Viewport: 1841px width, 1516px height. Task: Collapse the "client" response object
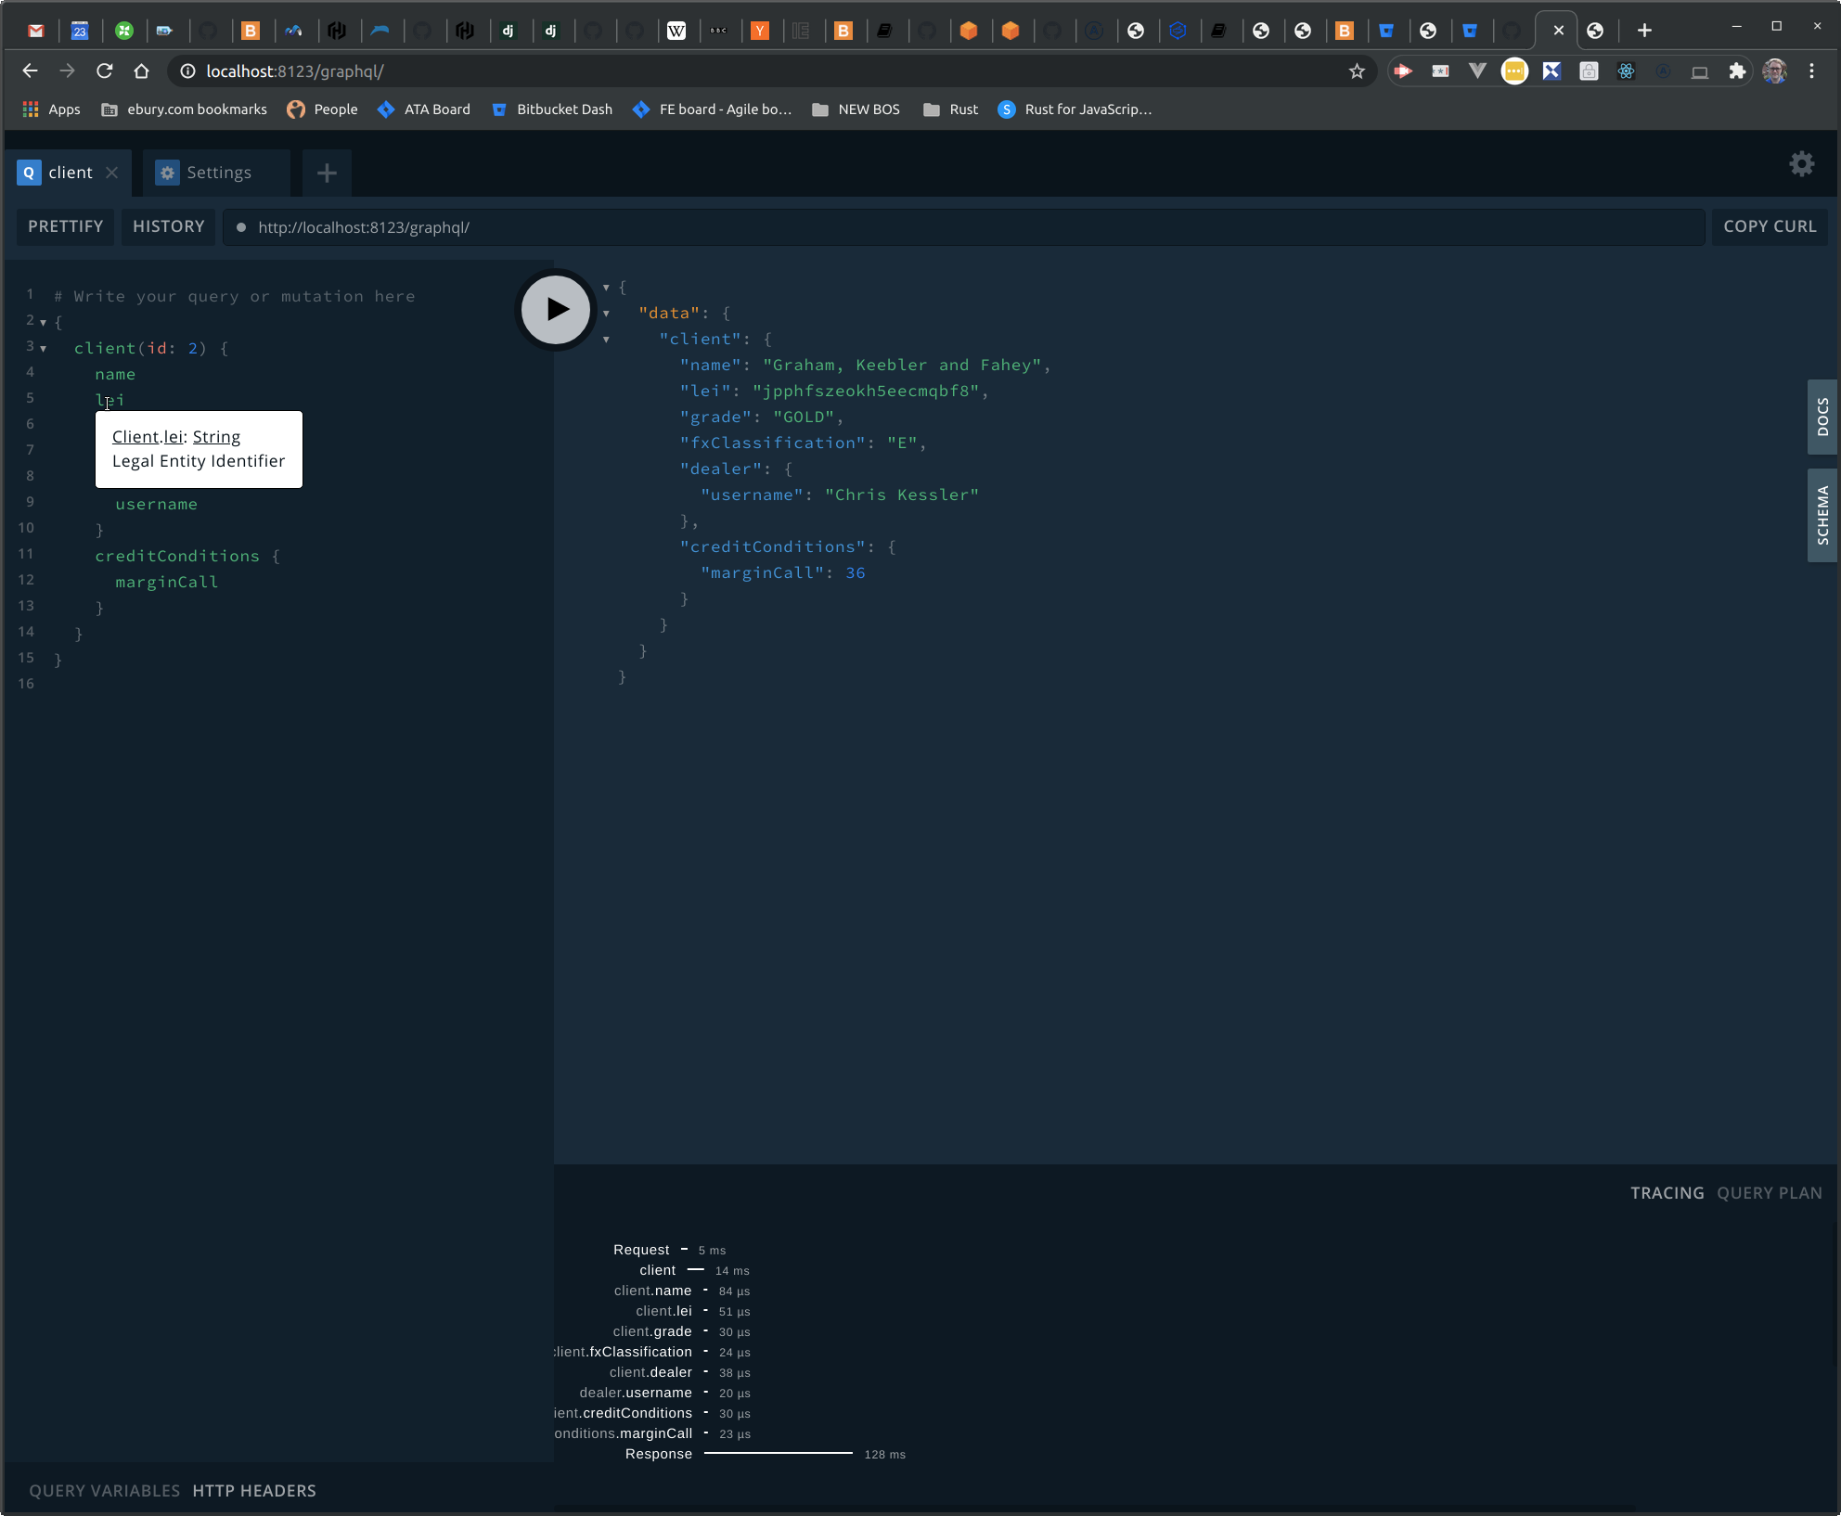606,340
